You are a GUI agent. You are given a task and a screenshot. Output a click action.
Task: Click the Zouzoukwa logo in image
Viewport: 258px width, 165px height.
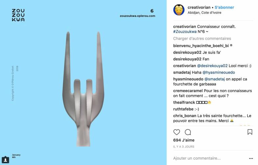[18, 15]
